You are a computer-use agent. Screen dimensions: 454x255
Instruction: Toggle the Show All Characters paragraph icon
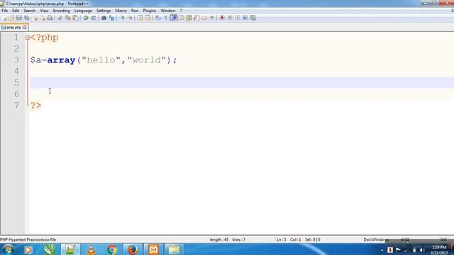point(165,18)
